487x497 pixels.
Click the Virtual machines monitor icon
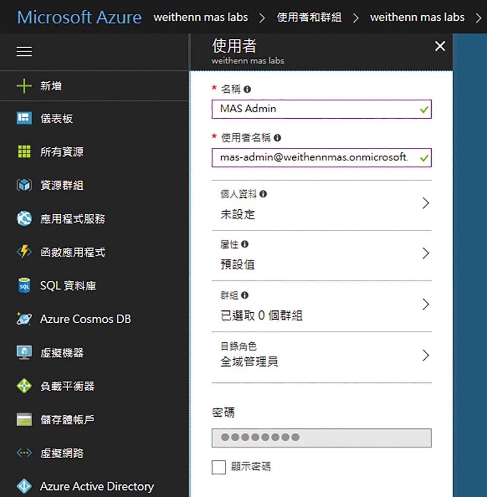[x=24, y=352]
